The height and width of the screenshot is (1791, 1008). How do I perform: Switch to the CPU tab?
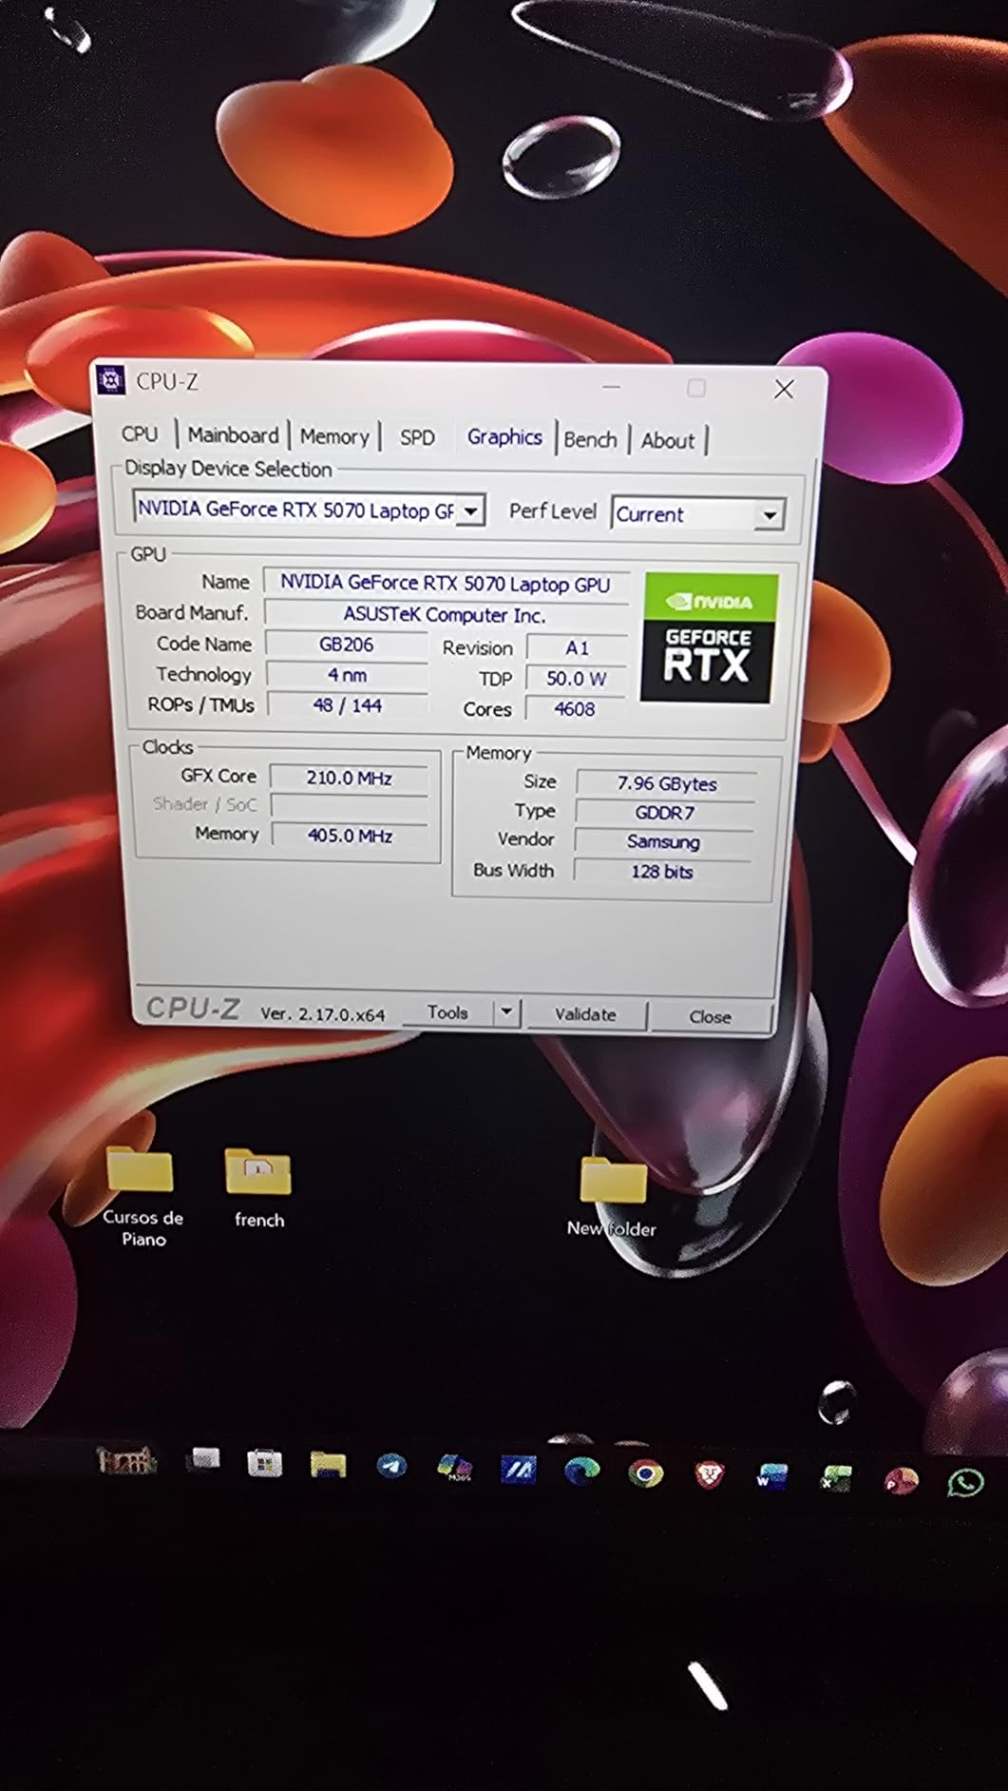coord(140,433)
